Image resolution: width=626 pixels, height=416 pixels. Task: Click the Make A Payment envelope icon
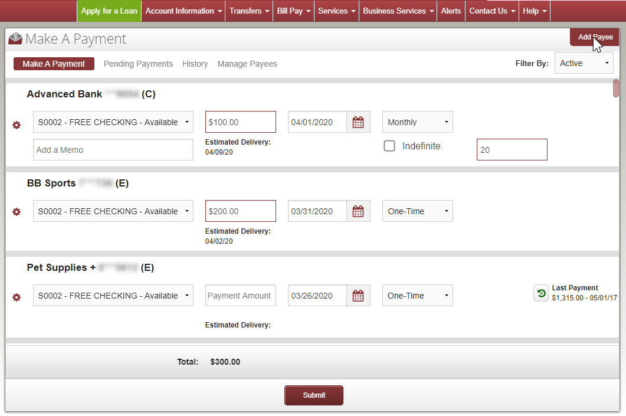tap(15, 38)
